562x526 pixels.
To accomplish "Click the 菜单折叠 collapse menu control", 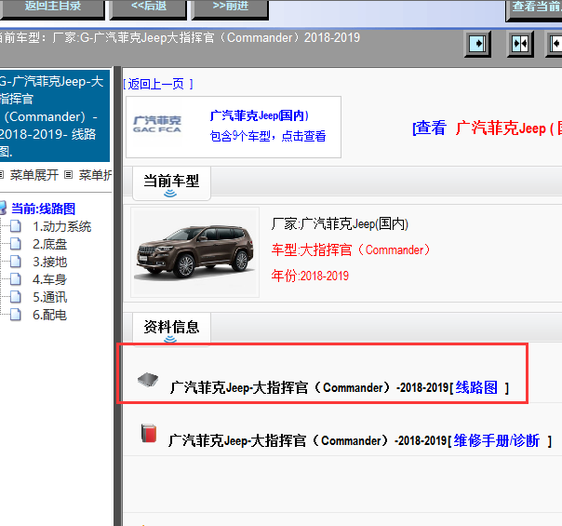I will click(x=95, y=175).
